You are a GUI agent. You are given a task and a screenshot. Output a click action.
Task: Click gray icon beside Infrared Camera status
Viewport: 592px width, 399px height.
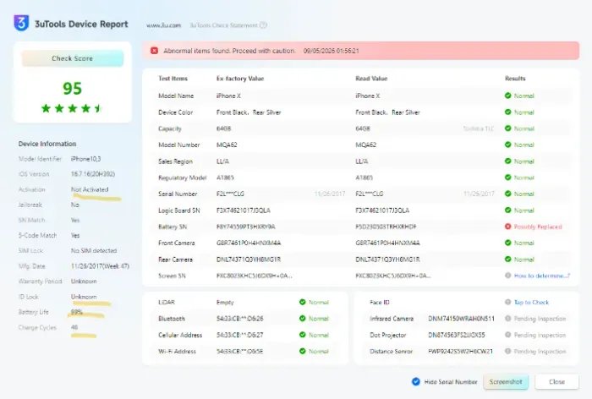click(507, 319)
